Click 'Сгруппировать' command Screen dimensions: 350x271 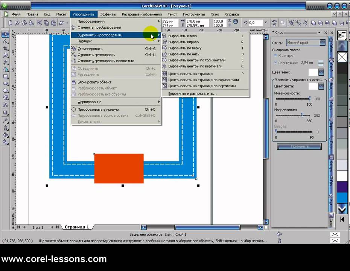[x=116, y=49]
